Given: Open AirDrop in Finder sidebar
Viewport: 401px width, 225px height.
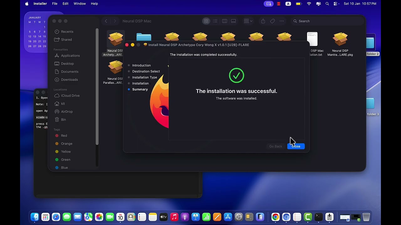Looking at the screenshot, I should click(x=67, y=112).
